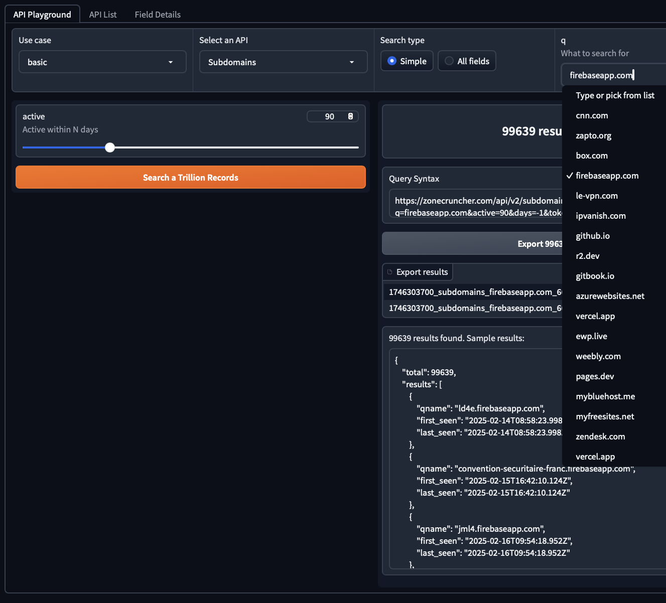Click the Query Syntax label
Image resolution: width=666 pixels, height=603 pixels.
(x=414, y=179)
